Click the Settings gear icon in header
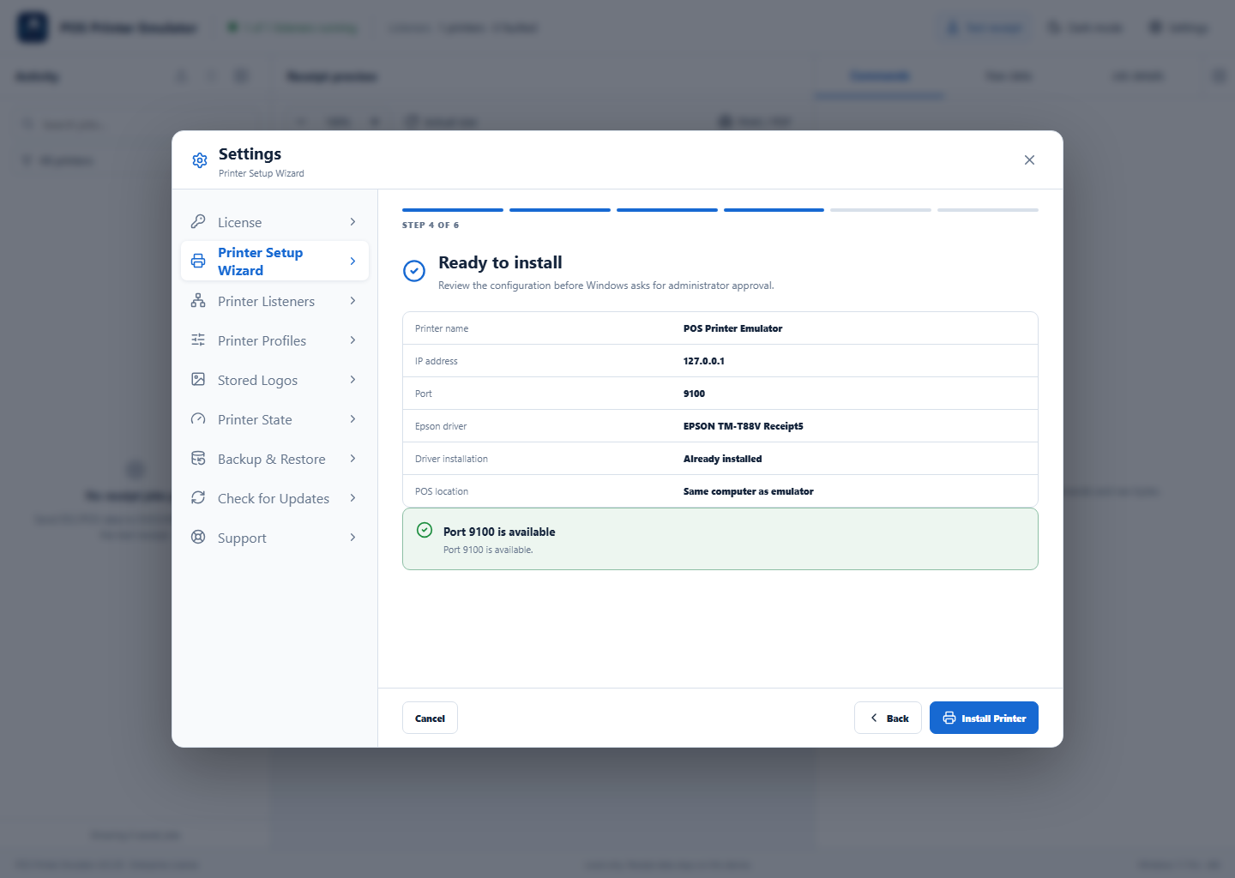1235x878 pixels. pyautogui.click(x=200, y=160)
